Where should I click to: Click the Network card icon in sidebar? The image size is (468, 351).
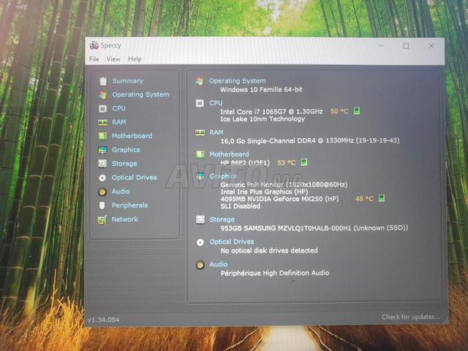coord(102,220)
